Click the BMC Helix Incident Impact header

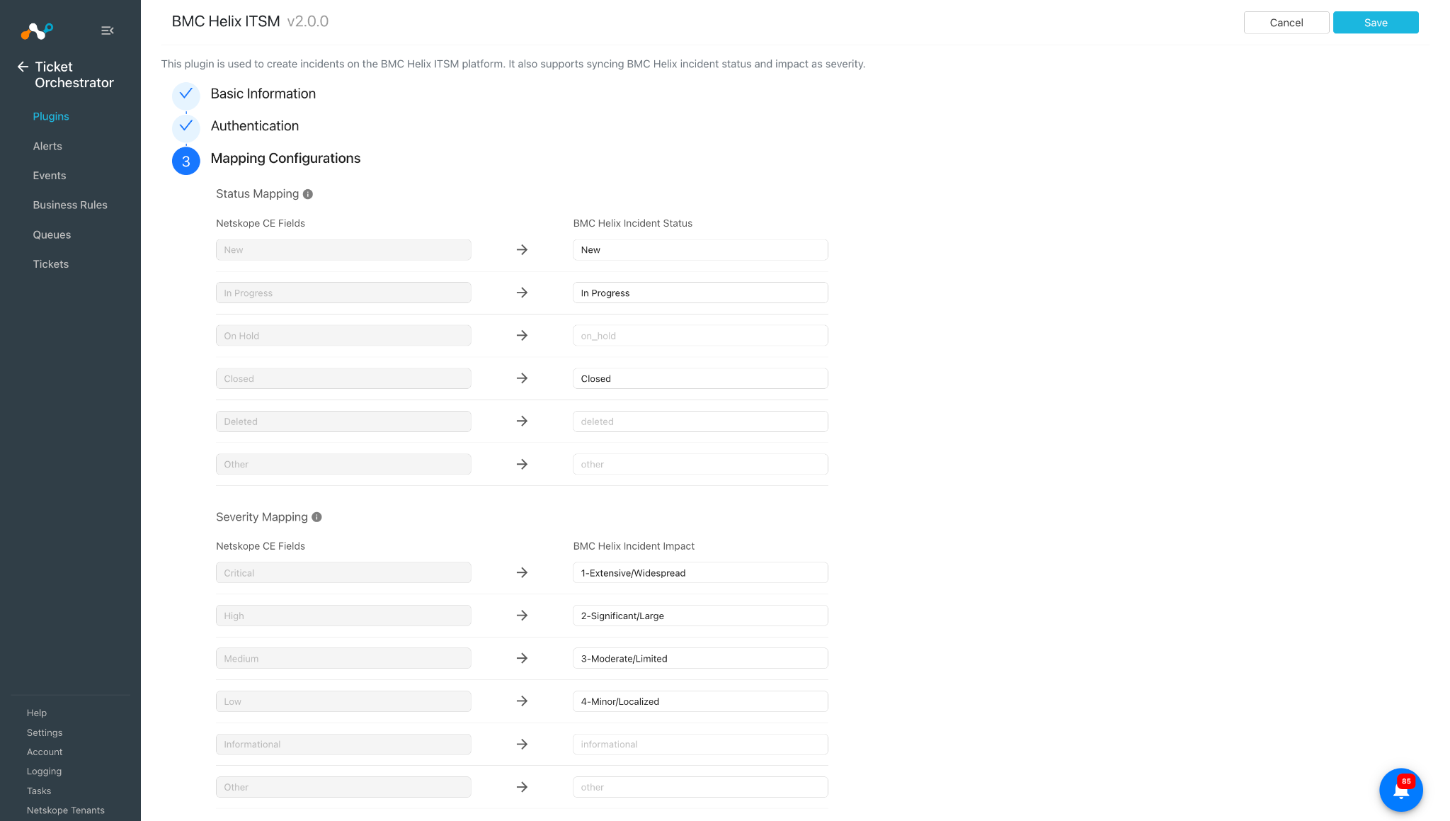[x=634, y=546]
